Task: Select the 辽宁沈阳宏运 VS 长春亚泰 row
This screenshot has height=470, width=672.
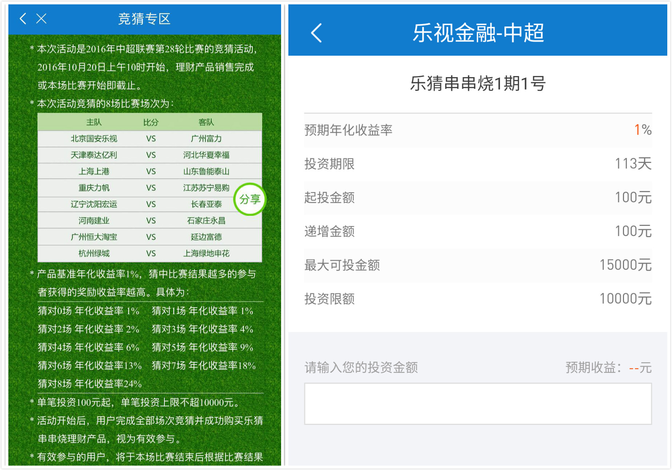Action: pyautogui.click(x=149, y=204)
